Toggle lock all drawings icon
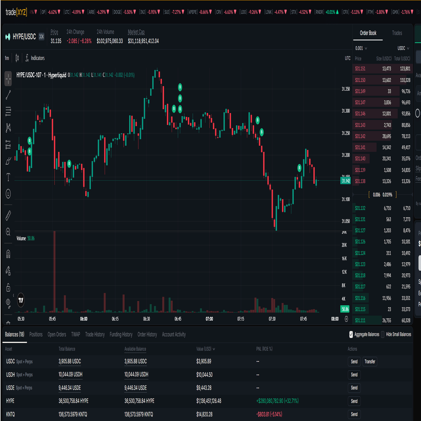Screen dimensions: 421x421 pyautogui.click(x=8, y=287)
